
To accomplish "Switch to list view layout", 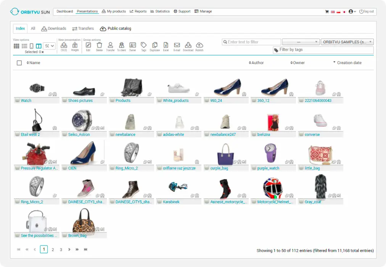I will pyautogui.click(x=24, y=46).
